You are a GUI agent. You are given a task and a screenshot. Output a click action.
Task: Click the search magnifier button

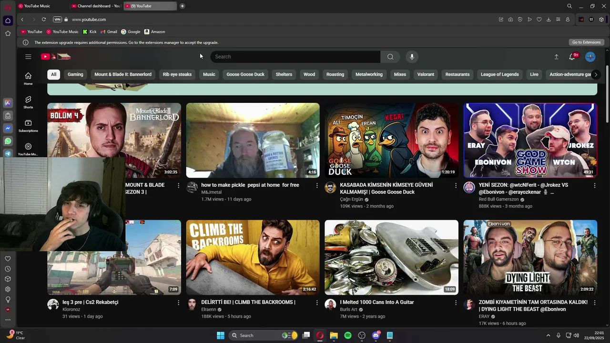(390, 57)
